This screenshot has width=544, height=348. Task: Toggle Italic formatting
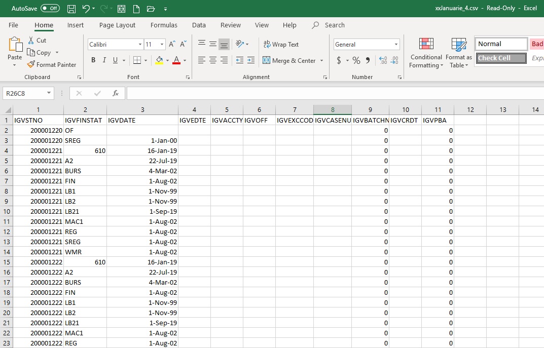click(104, 60)
